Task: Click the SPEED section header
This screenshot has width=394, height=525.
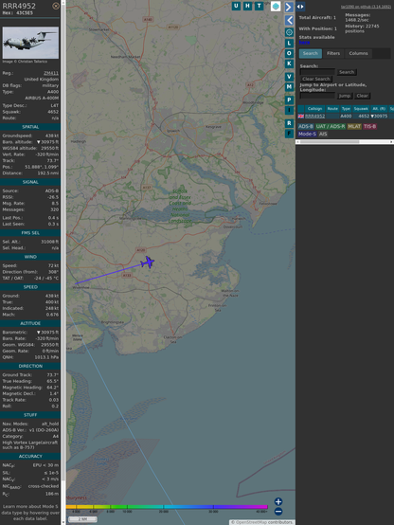Action: coord(30,287)
